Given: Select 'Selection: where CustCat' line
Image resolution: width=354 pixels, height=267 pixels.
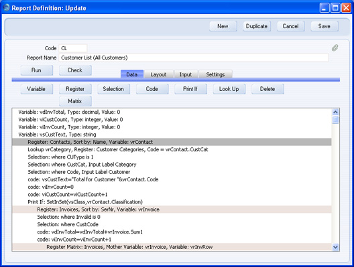Looking at the screenshot, I should [172, 165].
